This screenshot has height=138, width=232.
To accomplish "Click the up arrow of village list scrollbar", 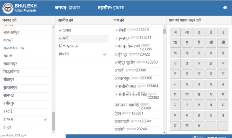I will (164, 27).
